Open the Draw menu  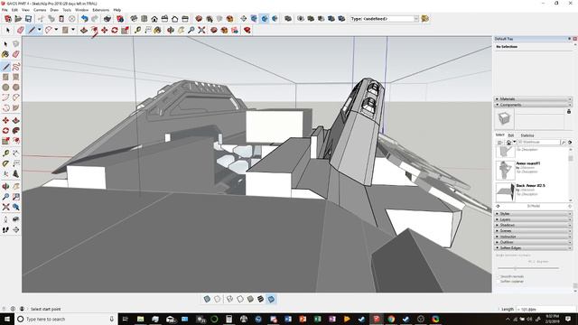(54, 10)
